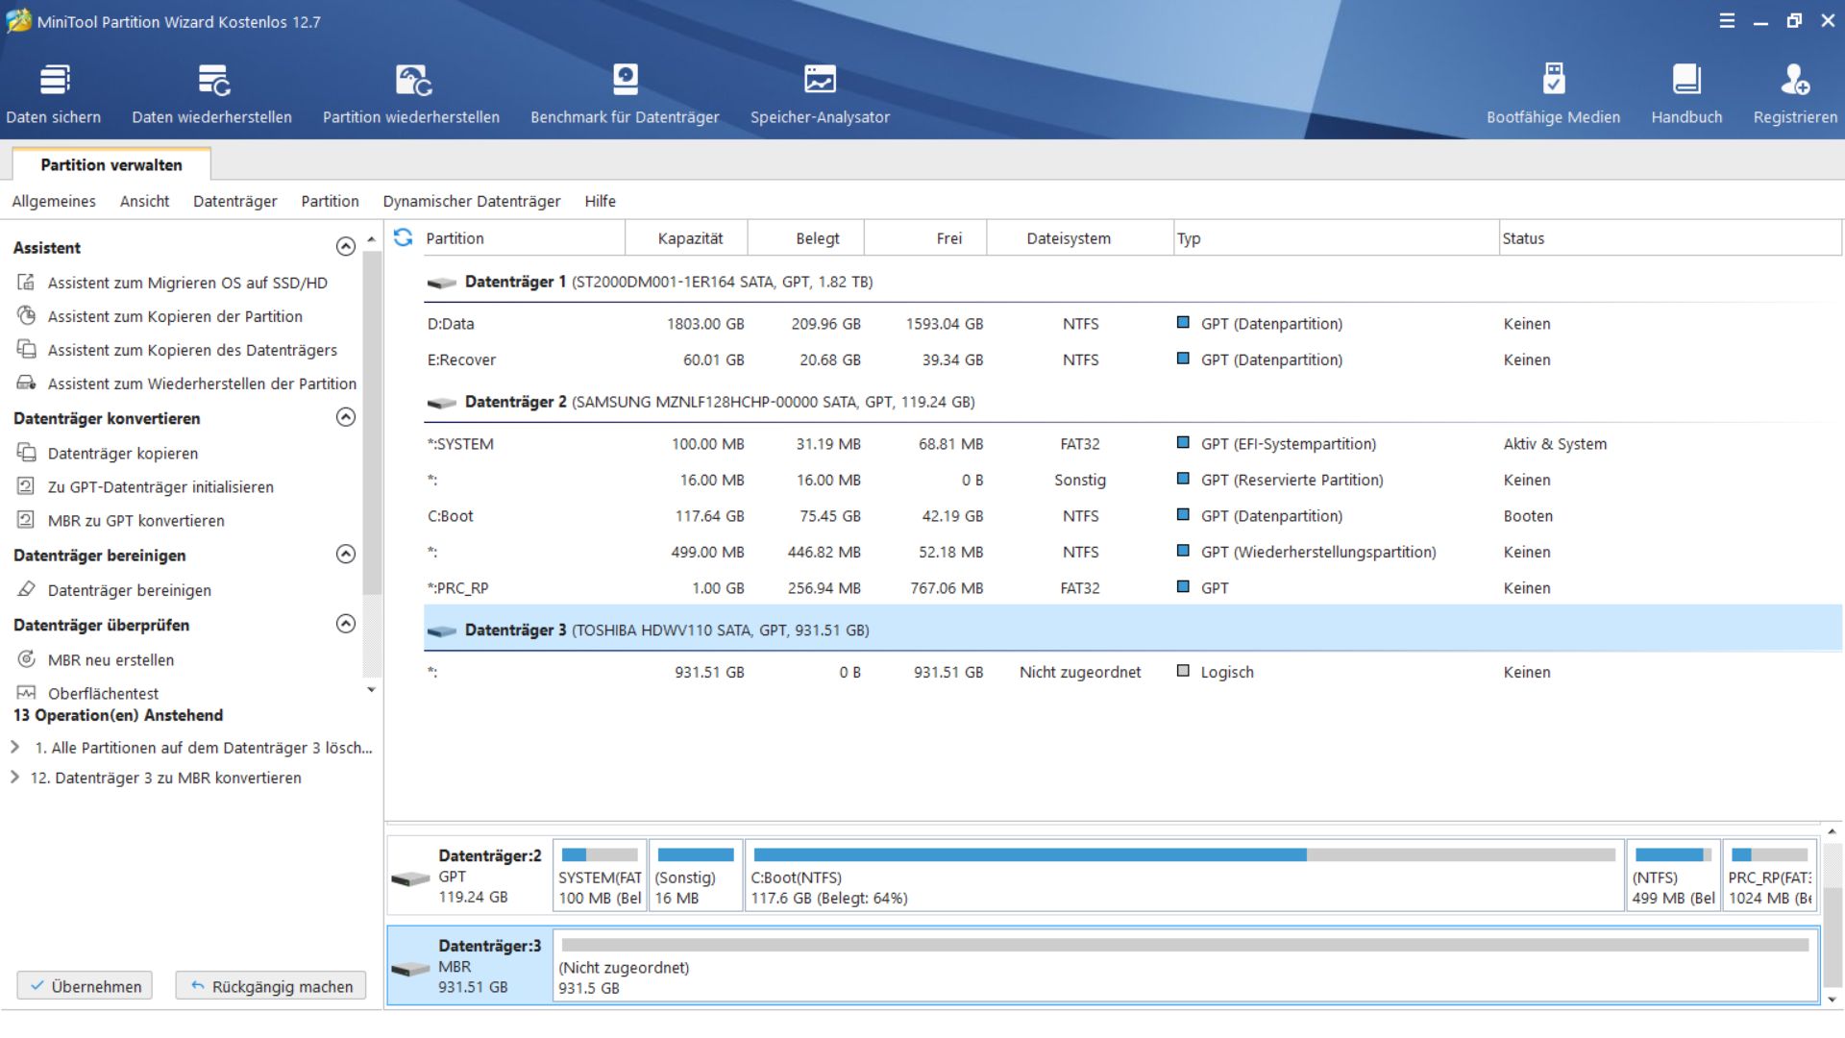Refresh the partition list icon

pyautogui.click(x=404, y=237)
